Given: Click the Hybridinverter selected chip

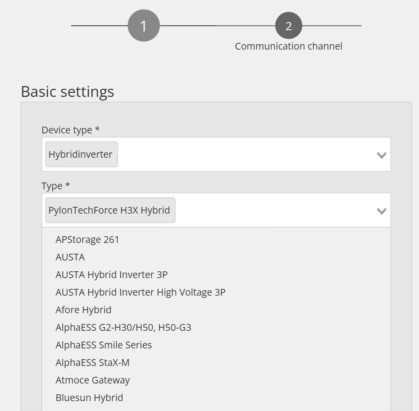Looking at the screenshot, I should coord(82,155).
